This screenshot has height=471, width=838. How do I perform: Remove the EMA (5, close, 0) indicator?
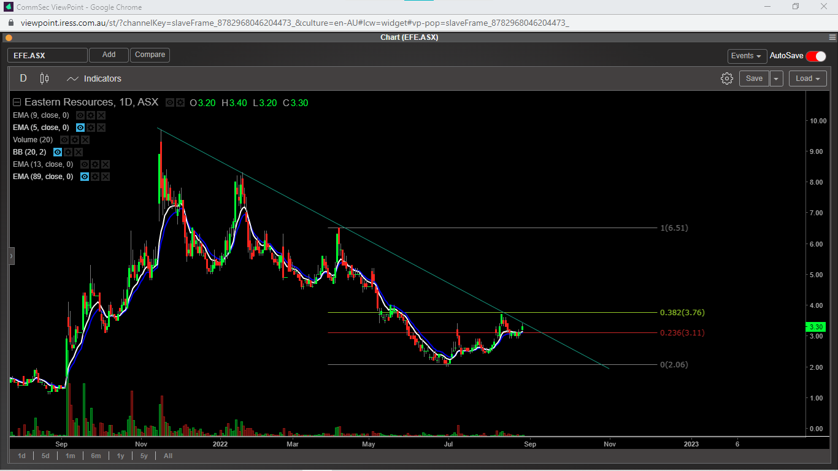(x=101, y=128)
